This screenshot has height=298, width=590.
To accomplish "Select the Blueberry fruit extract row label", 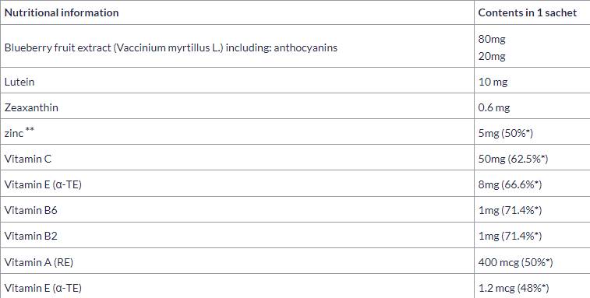I will [x=171, y=47].
